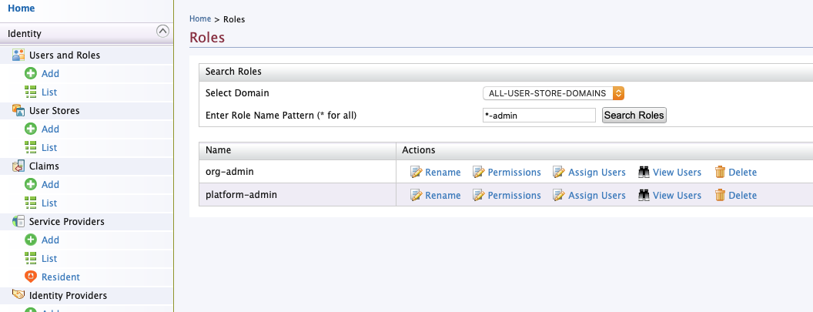Click the Service Providers icon
This screenshot has width=813, height=312.
(18, 222)
